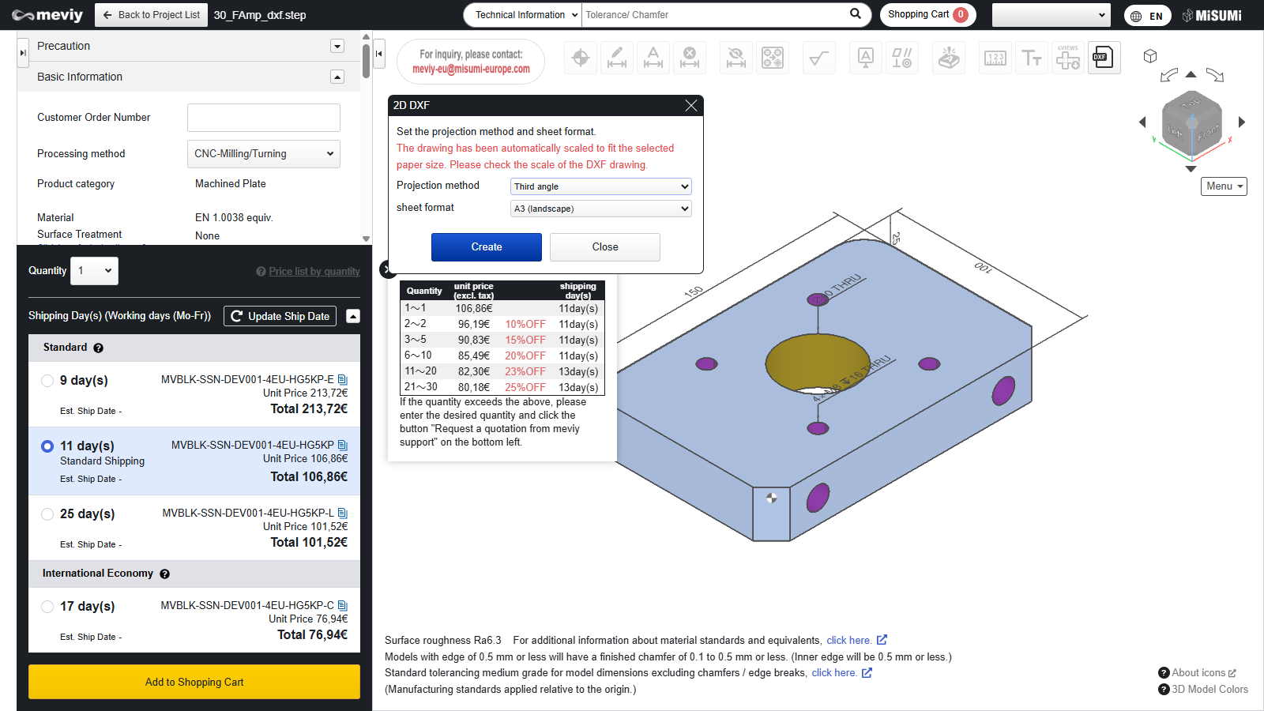Select the 25 day(s) shipping option

click(x=47, y=514)
